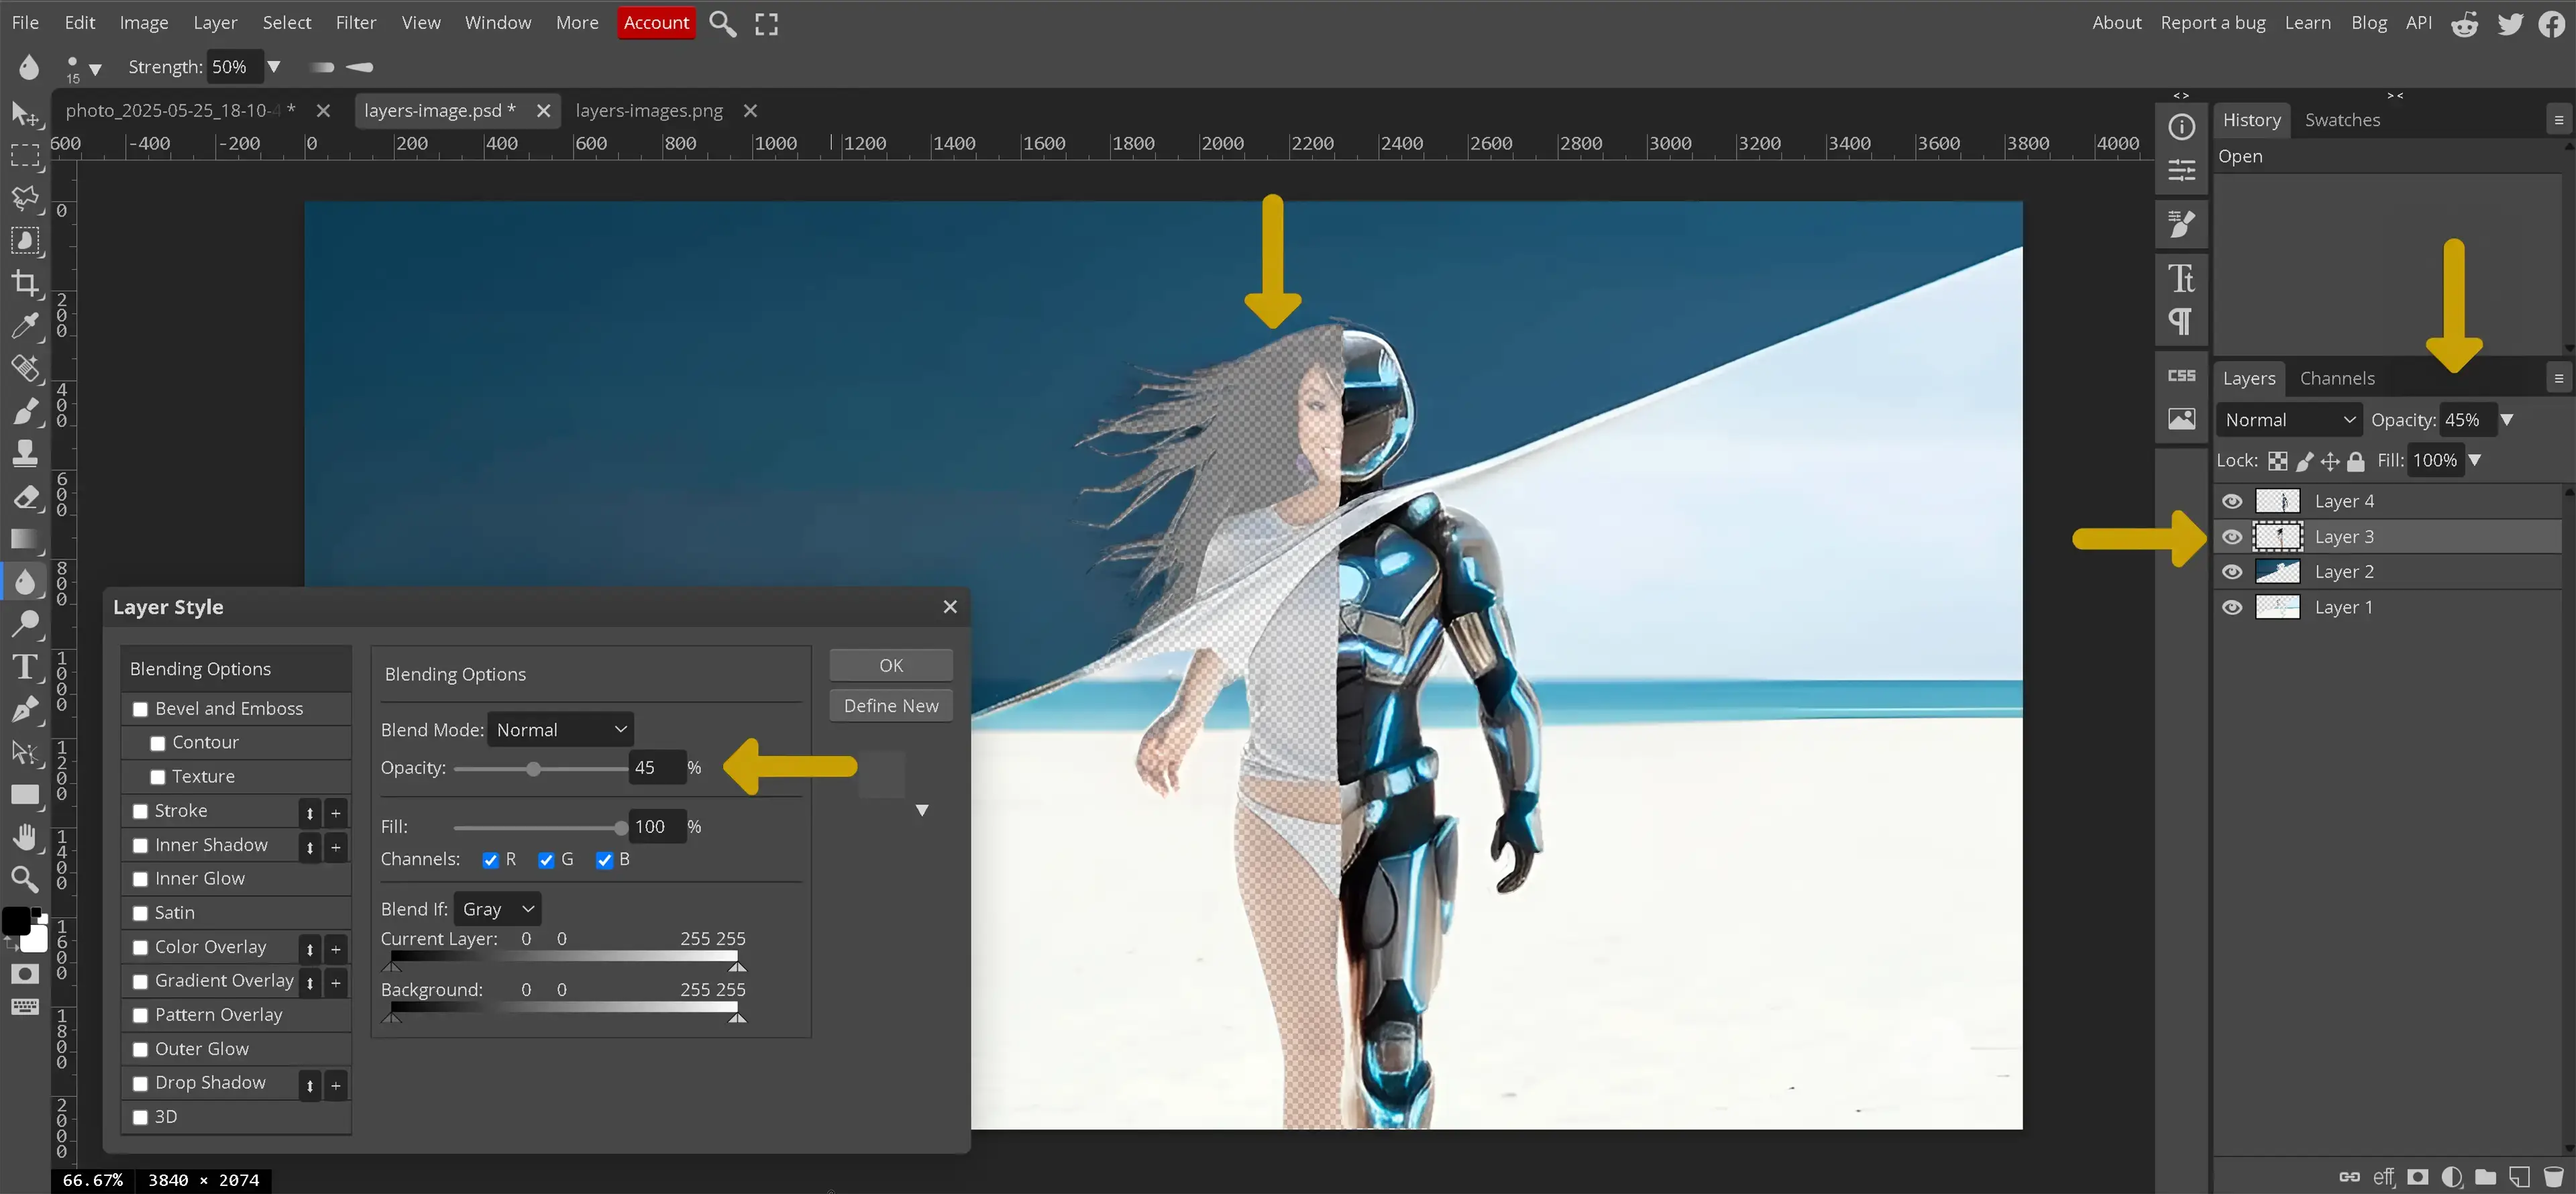Click the Opacity slider in Layer Style
The height and width of the screenshot is (1194, 2576).
click(540, 769)
